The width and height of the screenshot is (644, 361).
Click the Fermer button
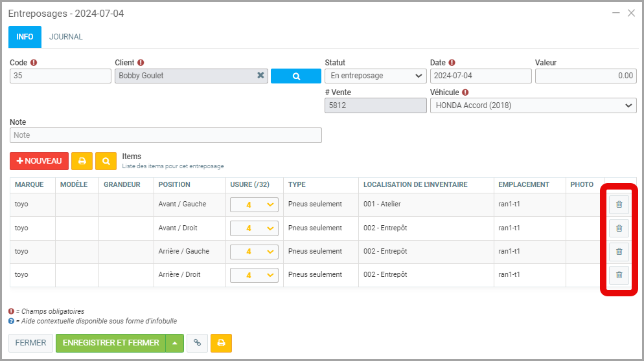(30, 343)
